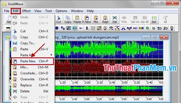Choose Paste New from Edit menu

tap(32, 61)
